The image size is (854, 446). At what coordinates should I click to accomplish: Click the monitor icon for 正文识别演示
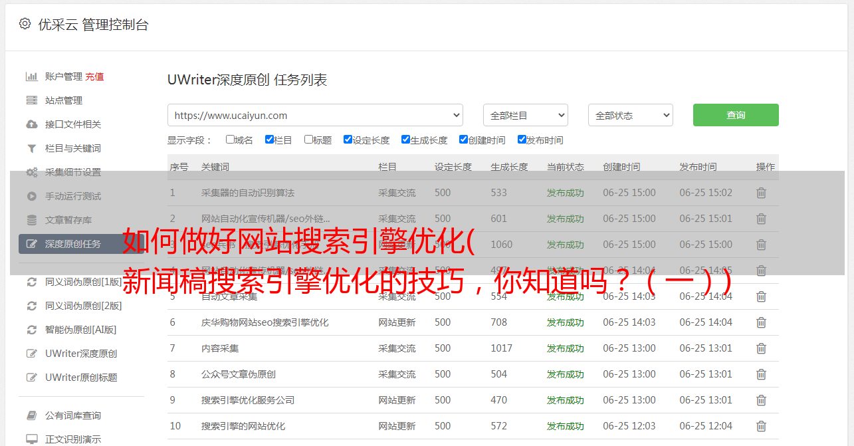[x=31, y=439]
